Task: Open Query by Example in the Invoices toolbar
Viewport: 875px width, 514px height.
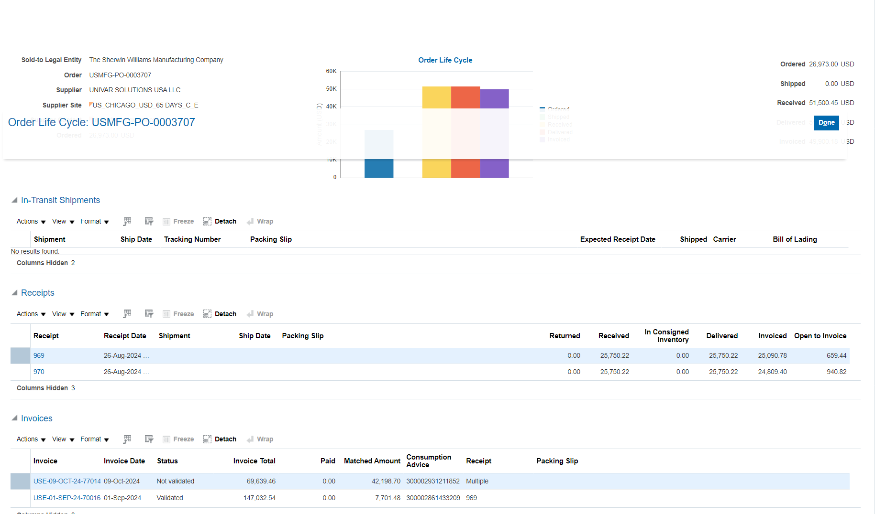Action: [149, 439]
